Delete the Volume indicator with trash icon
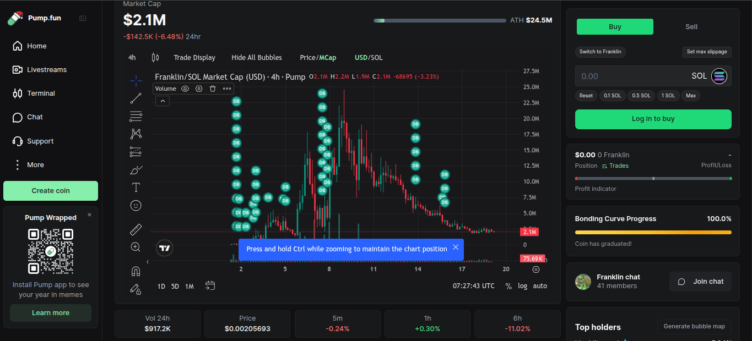 pyautogui.click(x=213, y=89)
